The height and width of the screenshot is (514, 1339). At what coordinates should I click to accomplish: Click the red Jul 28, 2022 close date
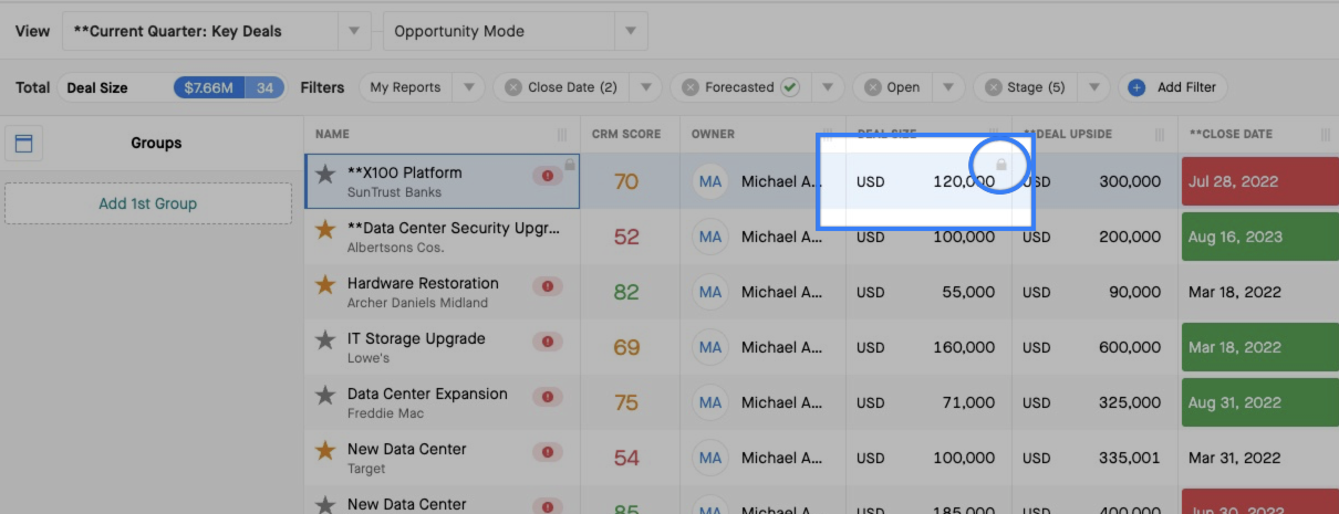pyautogui.click(x=1260, y=181)
